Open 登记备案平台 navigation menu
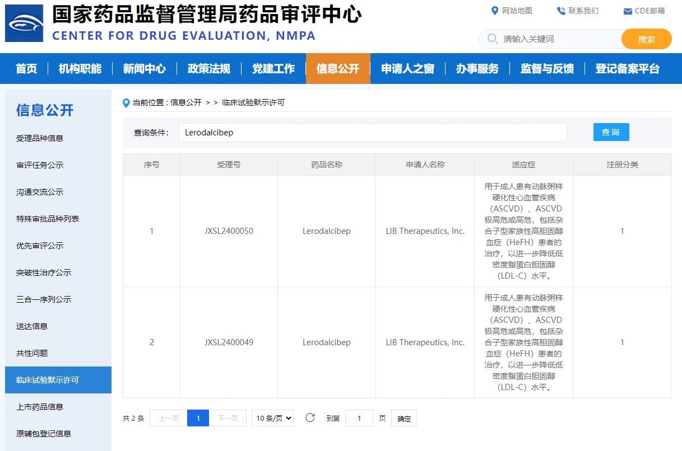 (628, 69)
